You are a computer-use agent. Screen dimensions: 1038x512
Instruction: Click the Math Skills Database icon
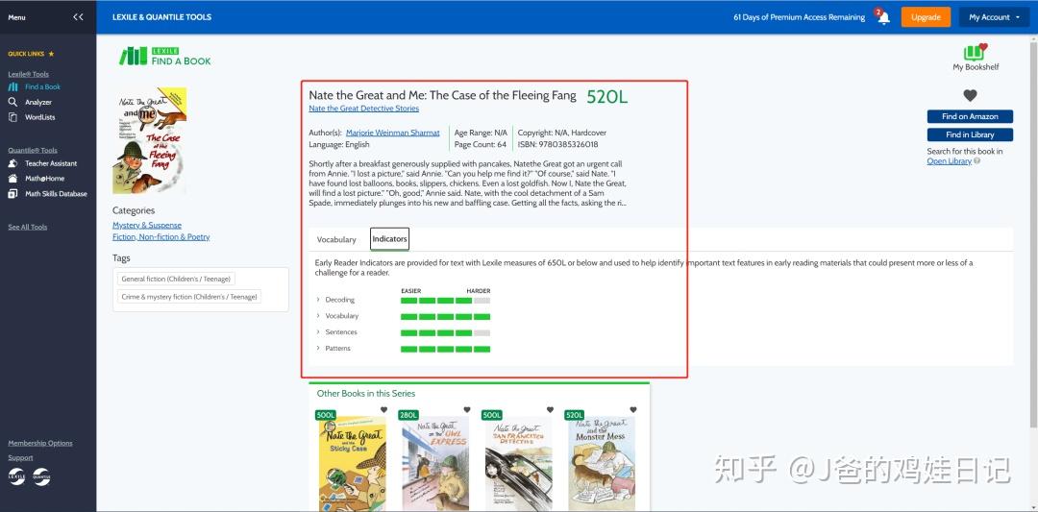[12, 194]
